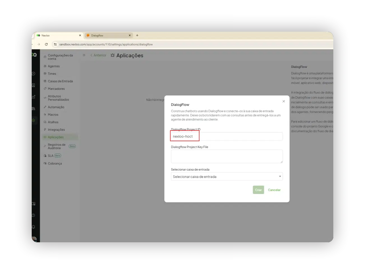Open Times settings
The image size is (365, 274).
(52, 74)
